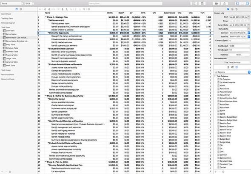The image size is (251, 174).
Task: Click the add task plus icon
Action: pyautogui.click(x=40, y=9)
